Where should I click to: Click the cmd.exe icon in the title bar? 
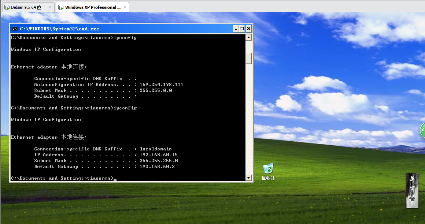tap(15, 29)
